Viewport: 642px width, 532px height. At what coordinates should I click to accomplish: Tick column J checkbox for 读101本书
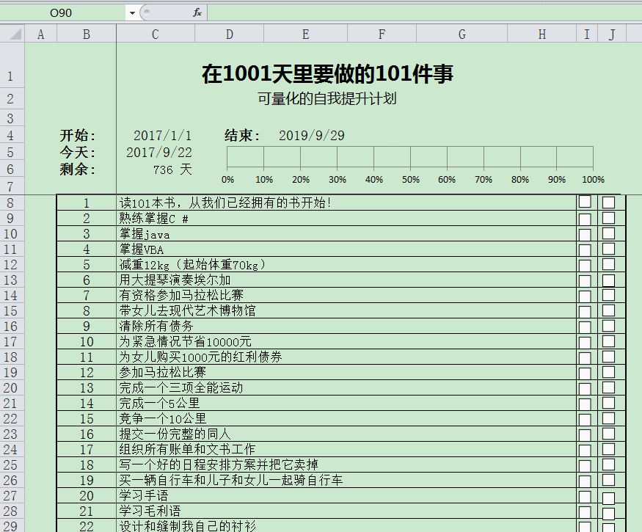[x=608, y=203]
